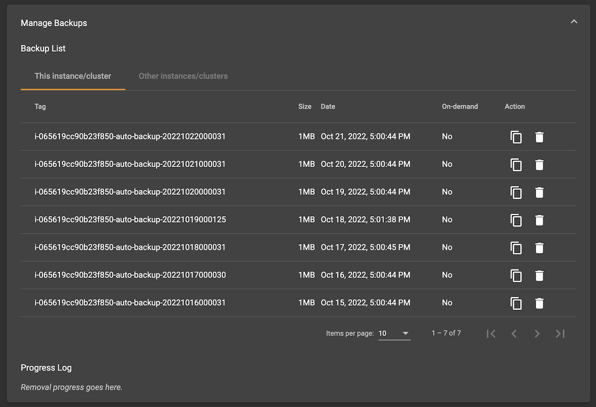Sort backups by the Tag column

point(40,106)
